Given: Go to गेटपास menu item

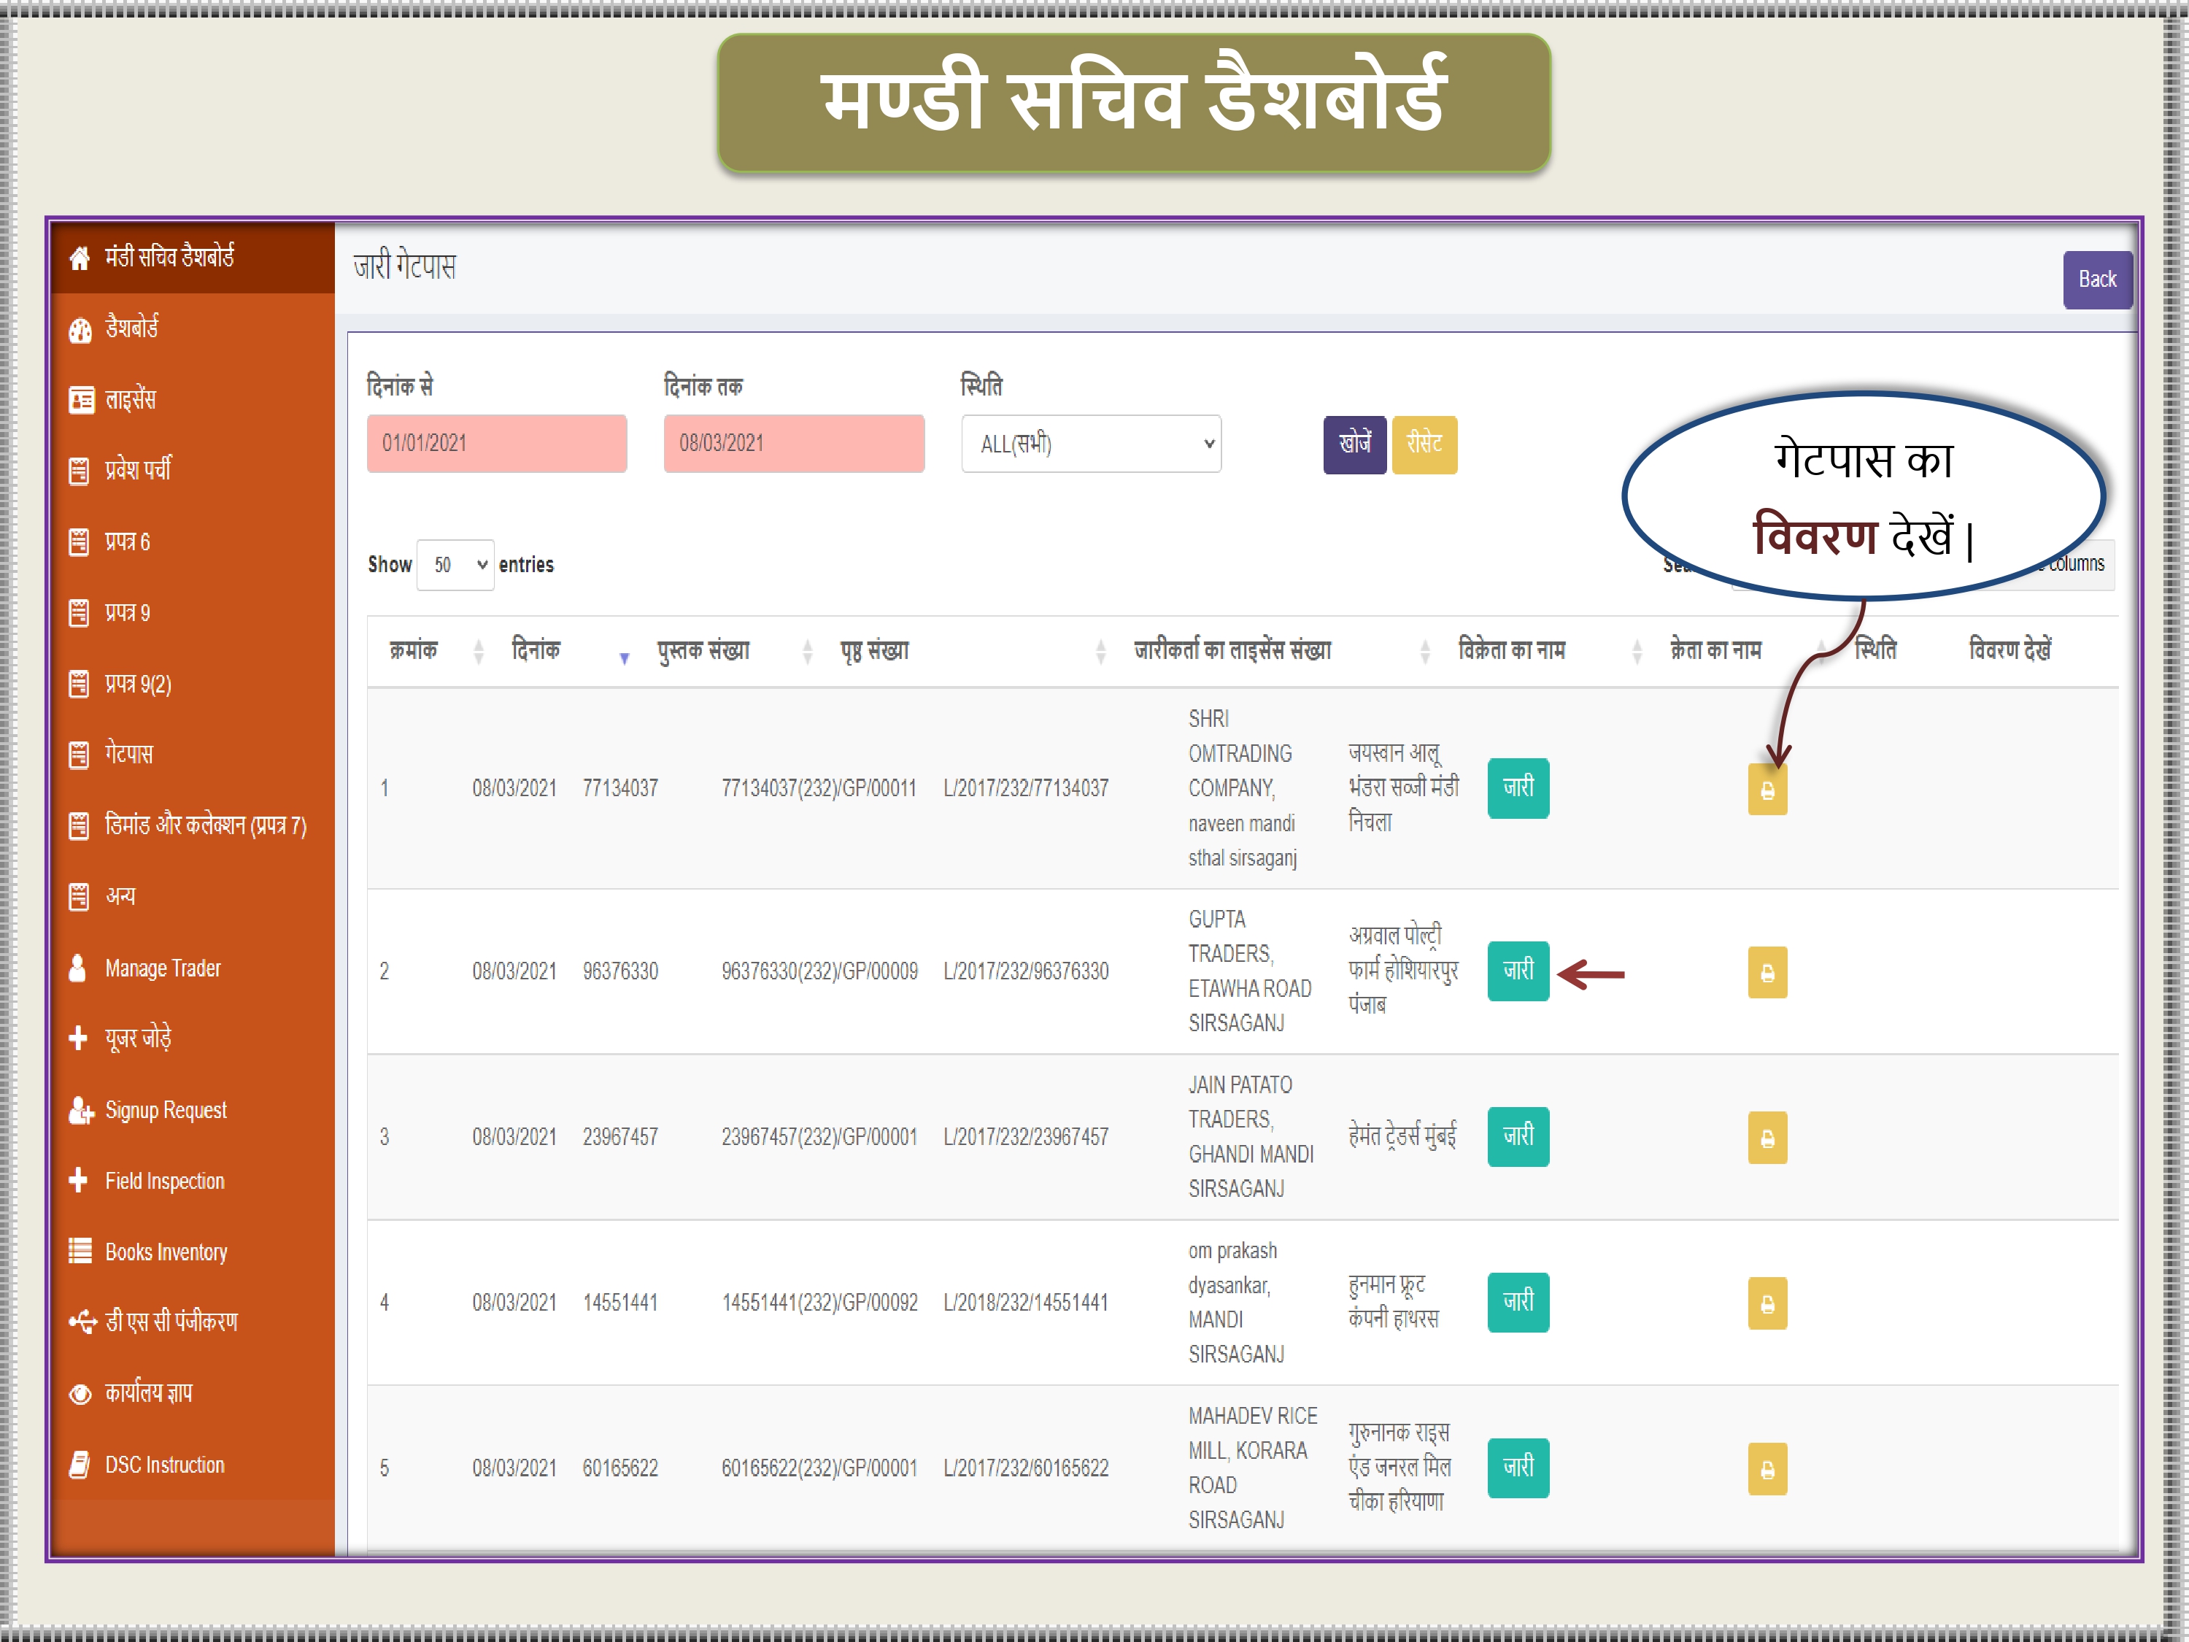Looking at the screenshot, I should click(128, 755).
